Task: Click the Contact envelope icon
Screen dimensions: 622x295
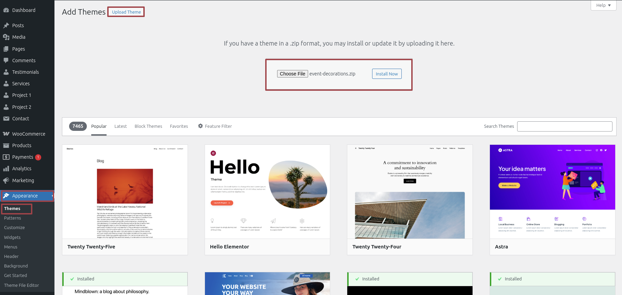Action: point(6,119)
